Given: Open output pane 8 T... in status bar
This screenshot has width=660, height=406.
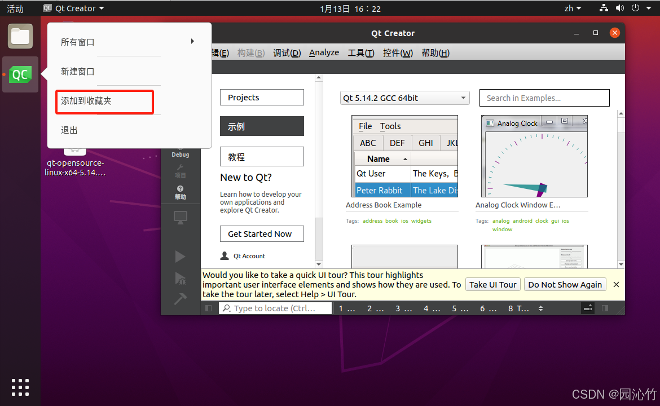Looking at the screenshot, I should point(518,308).
